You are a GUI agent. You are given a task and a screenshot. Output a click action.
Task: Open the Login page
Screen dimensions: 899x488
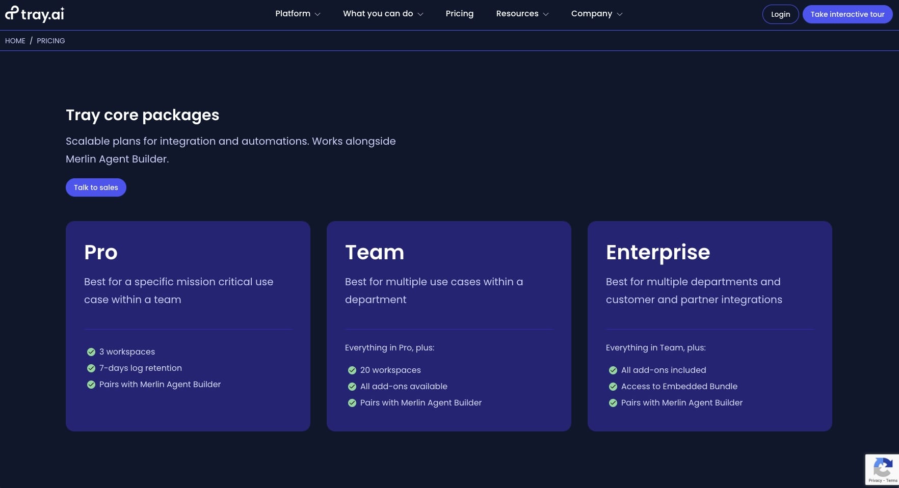(780, 14)
